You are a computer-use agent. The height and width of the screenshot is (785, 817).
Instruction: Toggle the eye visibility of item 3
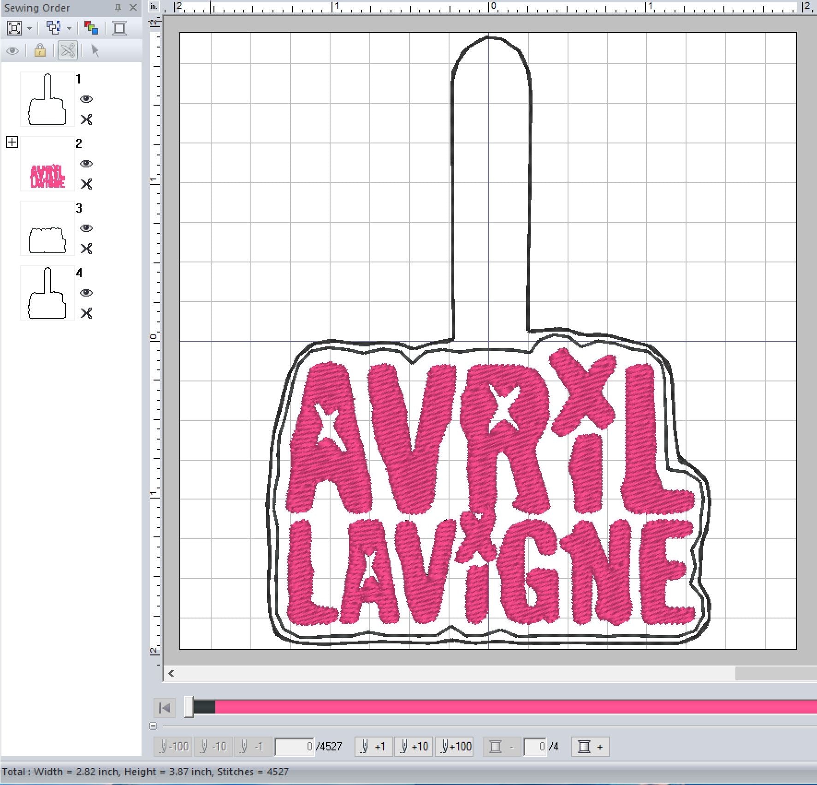click(86, 228)
